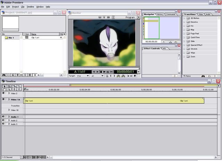Screen dimensions: 222x161
Task: Select the Bin 1 folder
Action: point(9,38)
